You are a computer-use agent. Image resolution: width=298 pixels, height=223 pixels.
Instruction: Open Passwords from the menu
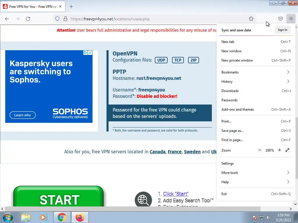[x=256, y=100]
